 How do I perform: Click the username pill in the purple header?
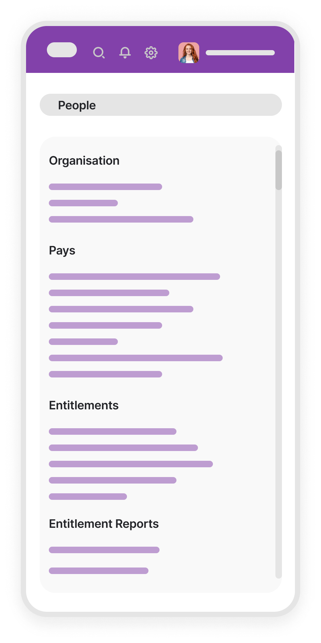point(241,52)
